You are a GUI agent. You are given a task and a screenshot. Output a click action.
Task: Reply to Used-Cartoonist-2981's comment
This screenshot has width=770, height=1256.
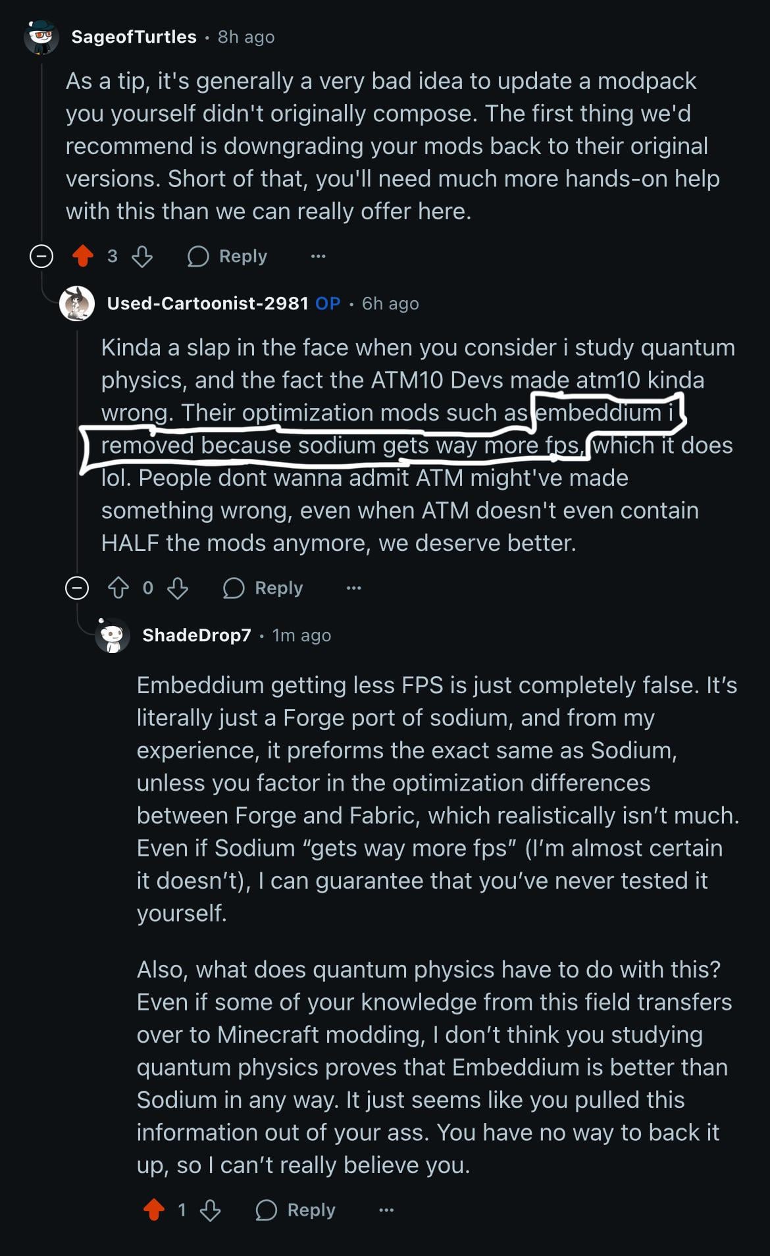point(263,588)
